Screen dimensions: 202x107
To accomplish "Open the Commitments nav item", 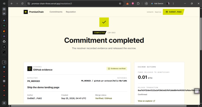I will [x=56, y=12].
